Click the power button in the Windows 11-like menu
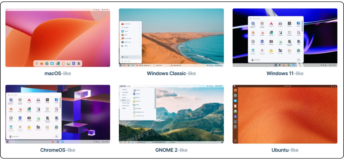The height and width of the screenshot is (160, 344). [298, 60]
